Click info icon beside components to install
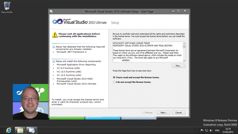Viewport: 238px width, 134px height. pos(54,61)
